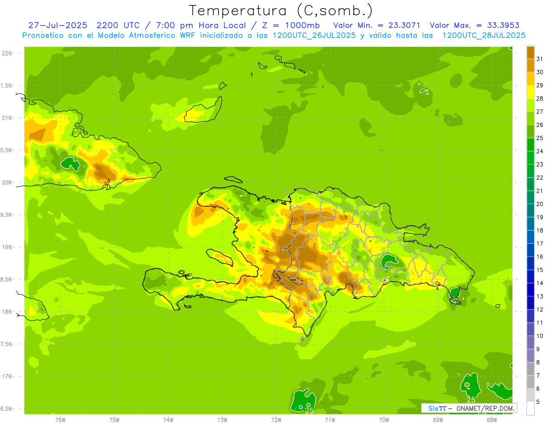Viewport: 552px width, 426px height.
Task: Click the longitude label "75W"
Action: [x=114, y=420]
